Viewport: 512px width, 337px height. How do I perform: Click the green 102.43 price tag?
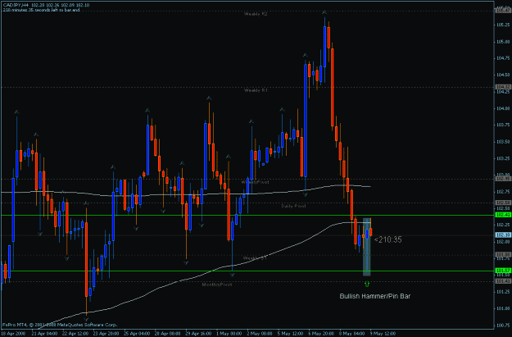point(503,215)
